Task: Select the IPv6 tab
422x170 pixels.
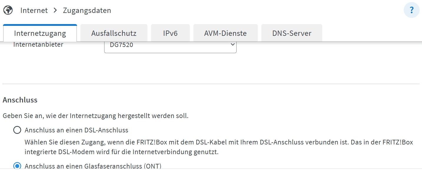Action: (170, 33)
